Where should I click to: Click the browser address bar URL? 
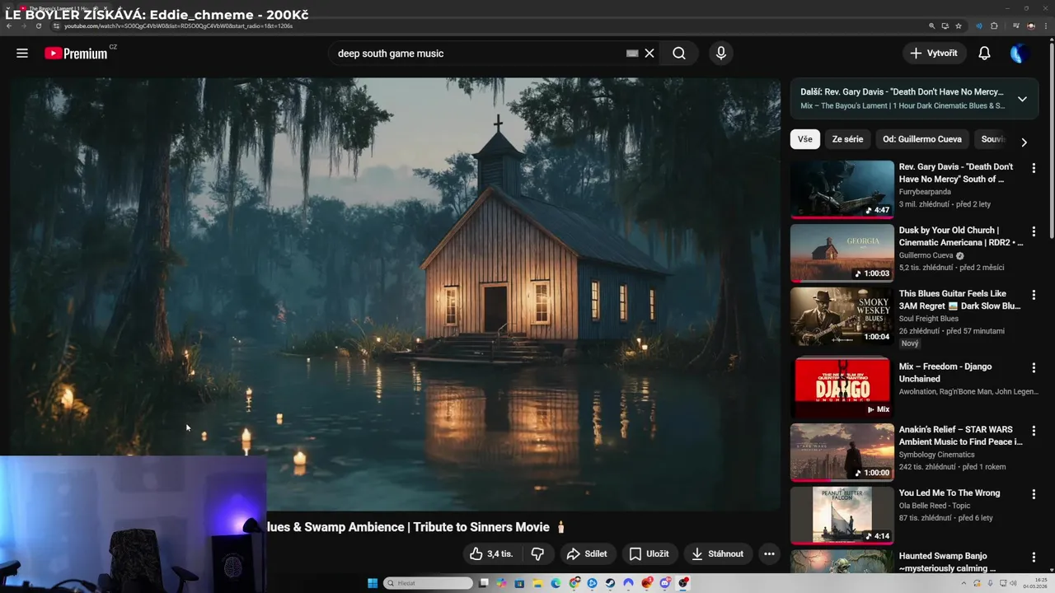pos(179,26)
